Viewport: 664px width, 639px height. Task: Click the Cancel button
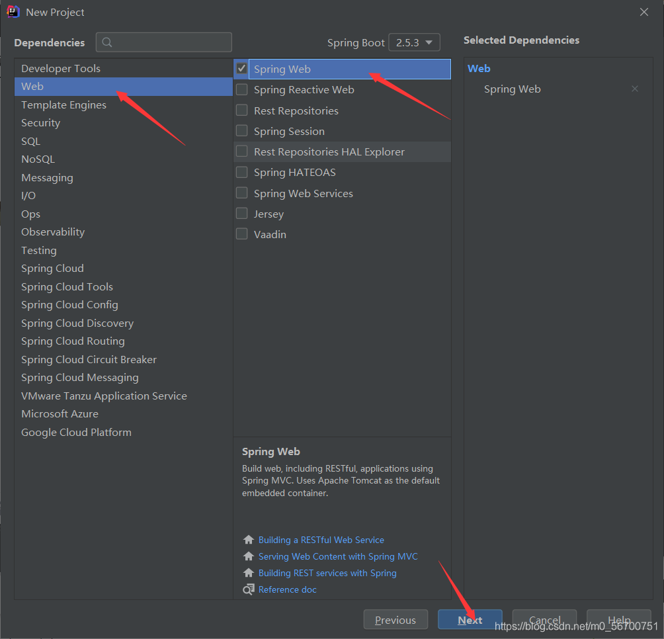[544, 620]
